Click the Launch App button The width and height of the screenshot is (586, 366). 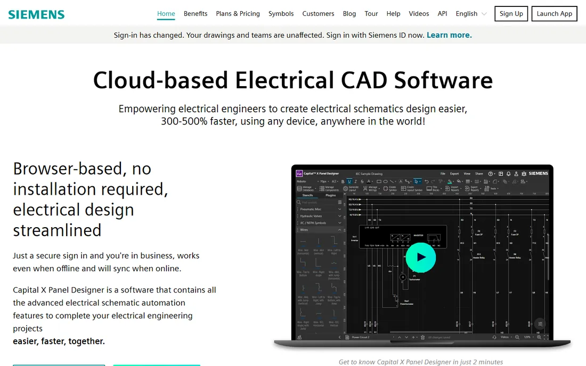pos(554,14)
